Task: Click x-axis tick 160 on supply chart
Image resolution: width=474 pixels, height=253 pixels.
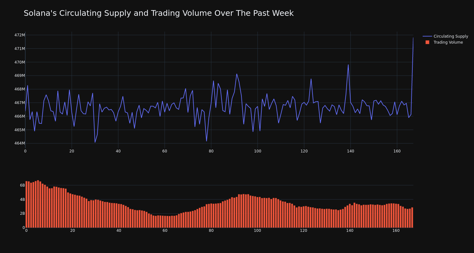Action: 397,151
